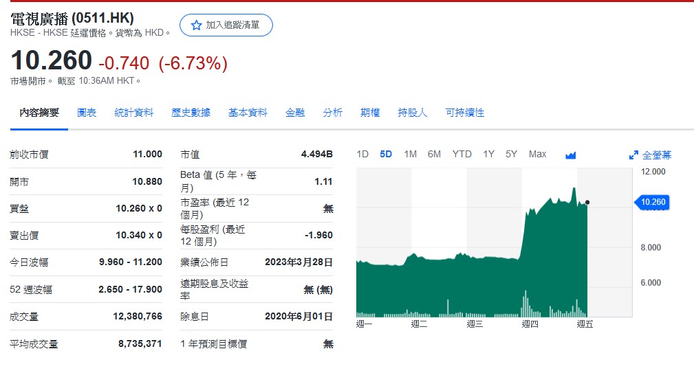Click the price change -0.740
Image resolution: width=694 pixels, height=373 pixels.
[x=124, y=63]
